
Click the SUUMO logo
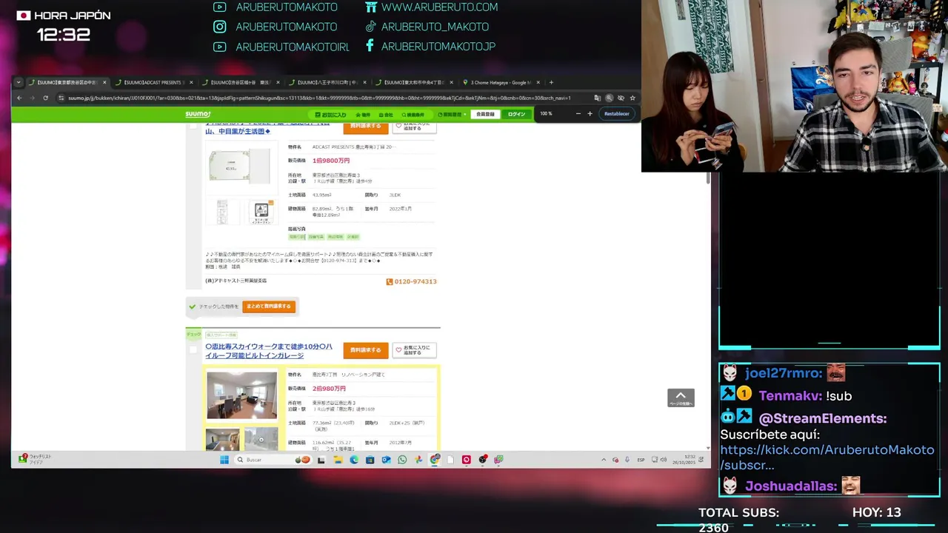click(198, 114)
